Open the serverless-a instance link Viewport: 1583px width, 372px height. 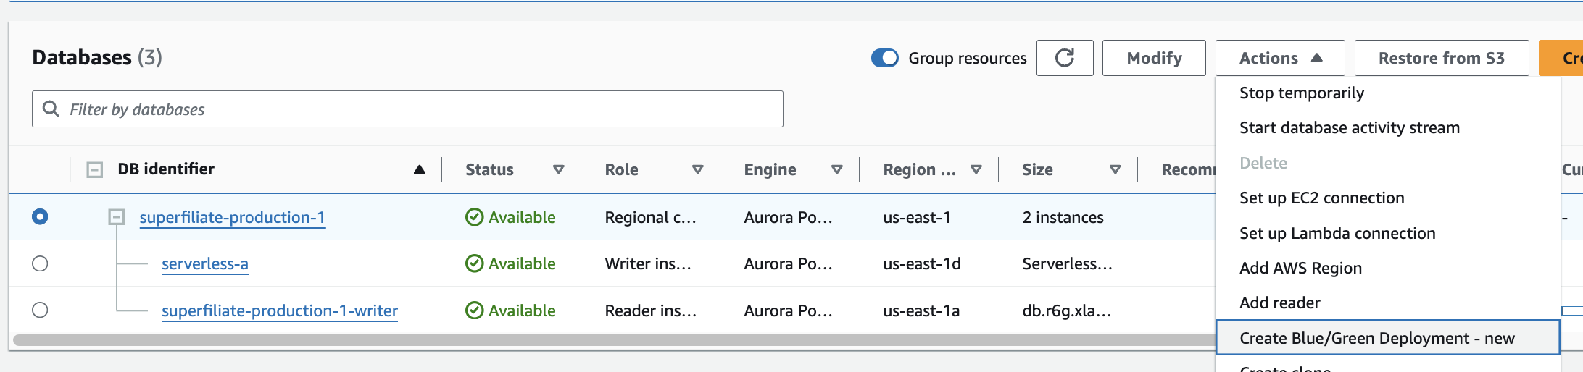[x=205, y=263]
